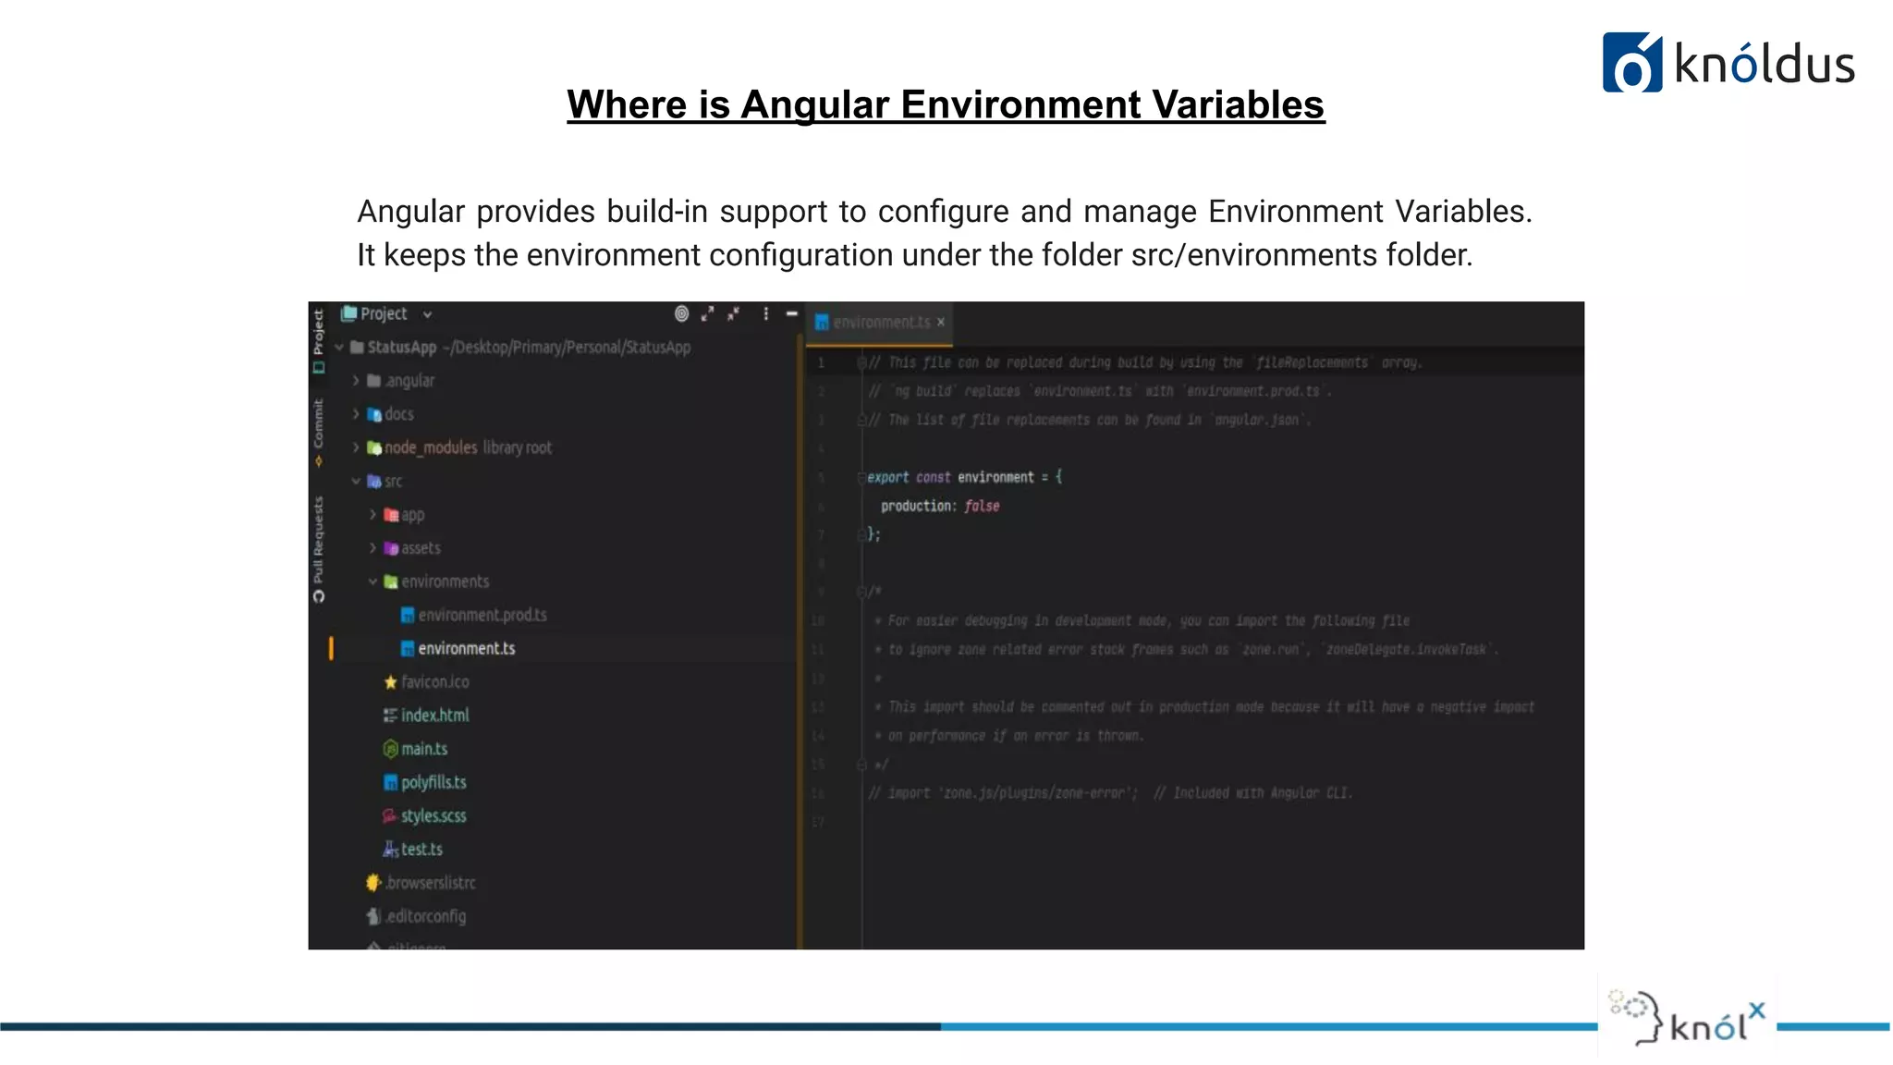Open the Project view dropdown

pos(427,315)
